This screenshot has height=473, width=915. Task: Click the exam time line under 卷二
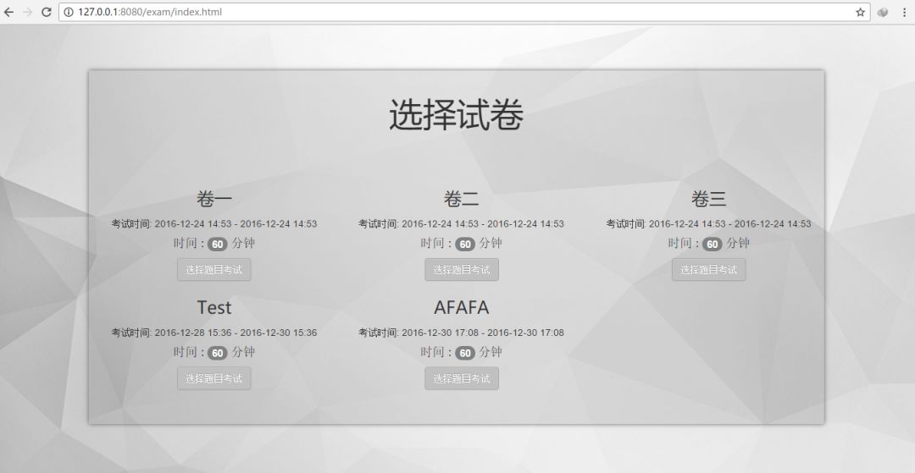coord(462,223)
